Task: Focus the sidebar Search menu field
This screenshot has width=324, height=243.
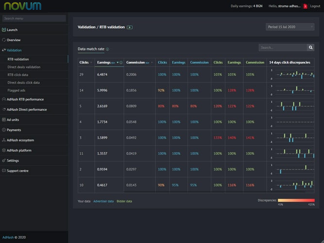Action: coord(34,18)
